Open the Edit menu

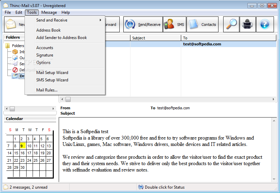point(19,12)
